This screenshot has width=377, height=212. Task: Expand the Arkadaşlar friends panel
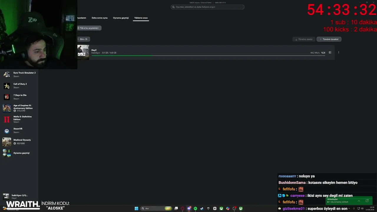pyautogui.click(x=359, y=201)
